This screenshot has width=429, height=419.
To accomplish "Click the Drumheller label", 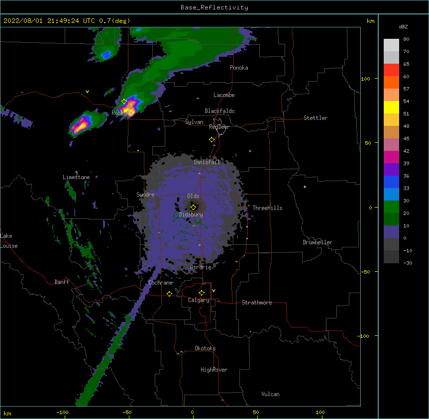I will 318,242.
